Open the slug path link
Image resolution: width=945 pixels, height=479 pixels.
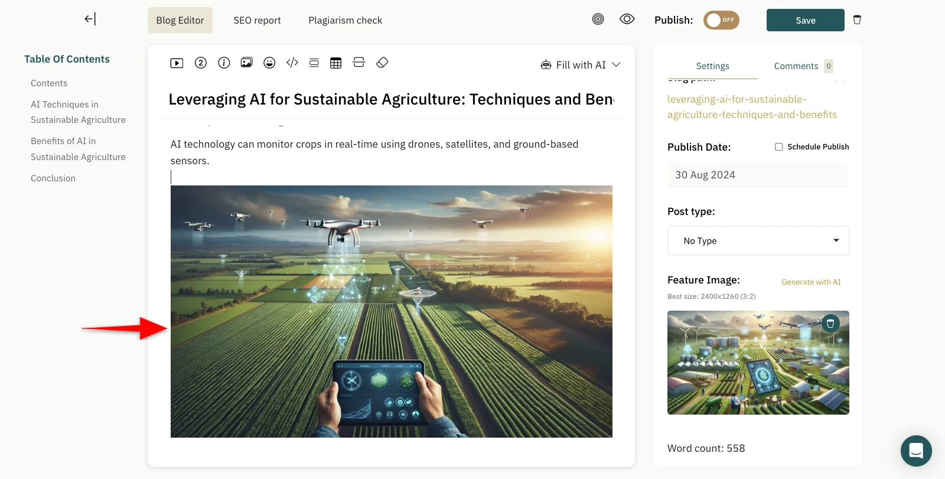(x=752, y=107)
